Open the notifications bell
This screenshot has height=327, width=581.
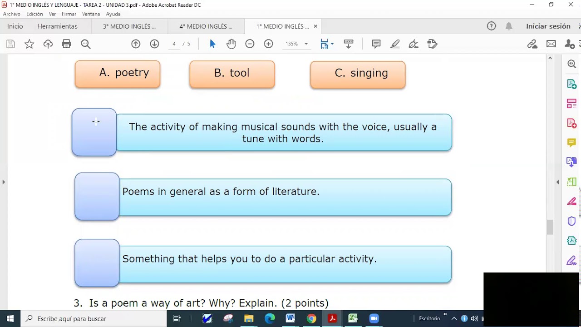point(509,26)
